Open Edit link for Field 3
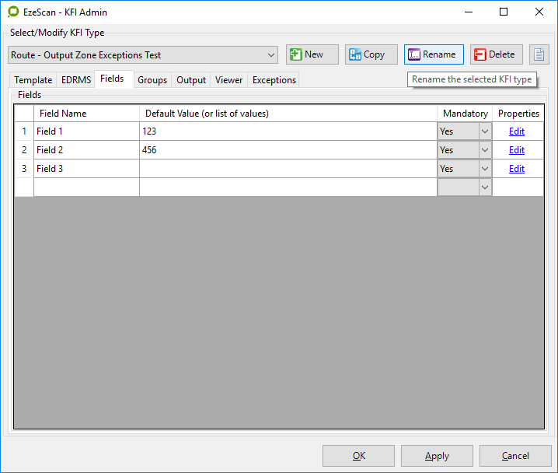 coord(517,169)
